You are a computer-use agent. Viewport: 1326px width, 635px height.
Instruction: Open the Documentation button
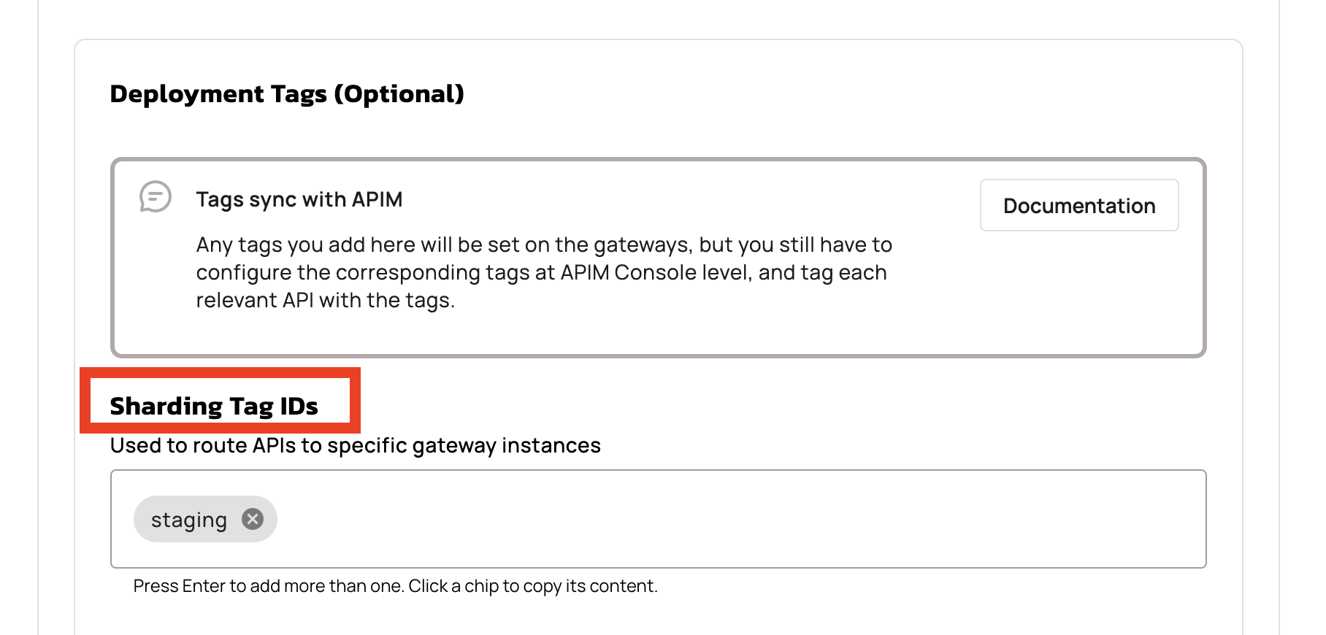1078,206
